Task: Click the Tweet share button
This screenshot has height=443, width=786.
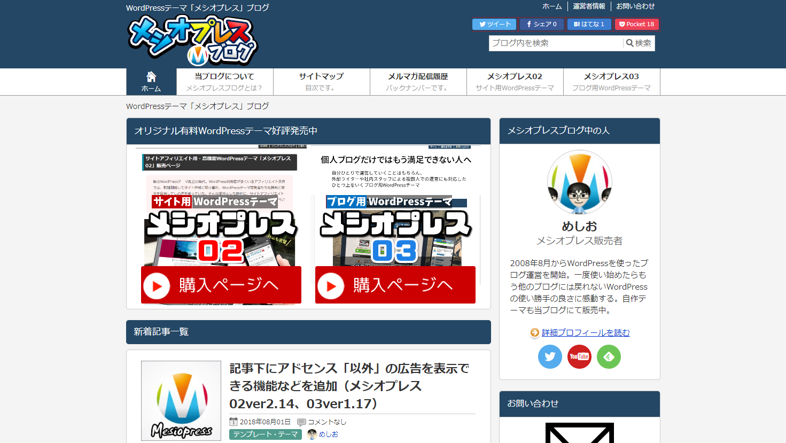Action: click(x=495, y=24)
